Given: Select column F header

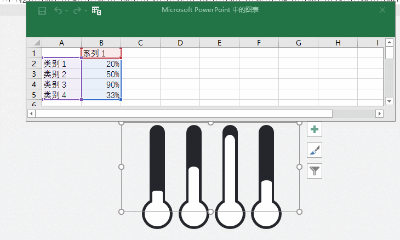Looking at the screenshot, I should [x=259, y=43].
